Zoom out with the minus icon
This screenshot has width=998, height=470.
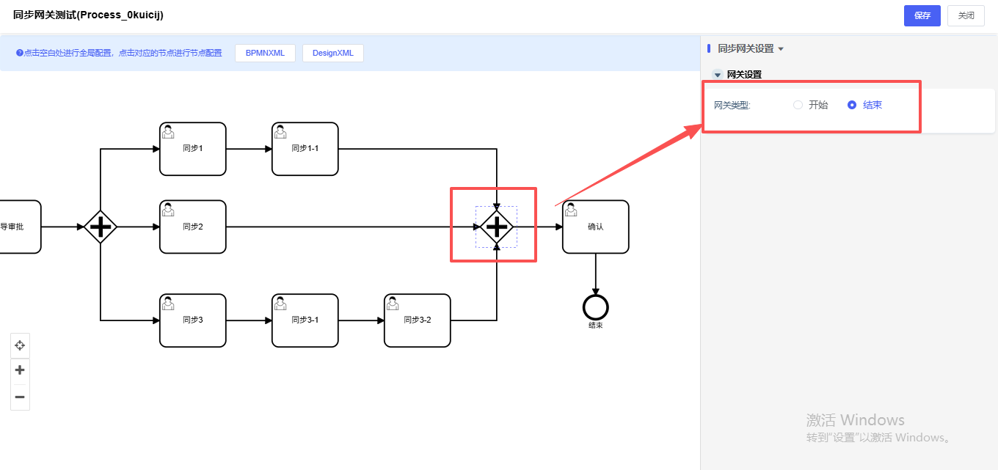pos(20,397)
